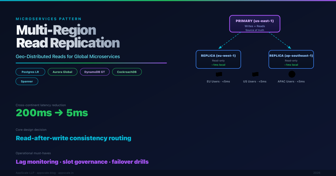Image resolution: width=336 pixels, height=176 pixels.
Task: Click the flag icon above EU Users
Action: [x=219, y=74]
